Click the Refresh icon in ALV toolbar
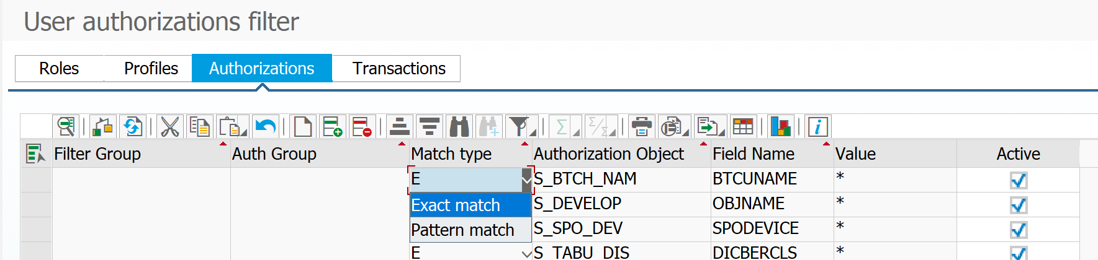The width and height of the screenshot is (1098, 260). (x=132, y=127)
